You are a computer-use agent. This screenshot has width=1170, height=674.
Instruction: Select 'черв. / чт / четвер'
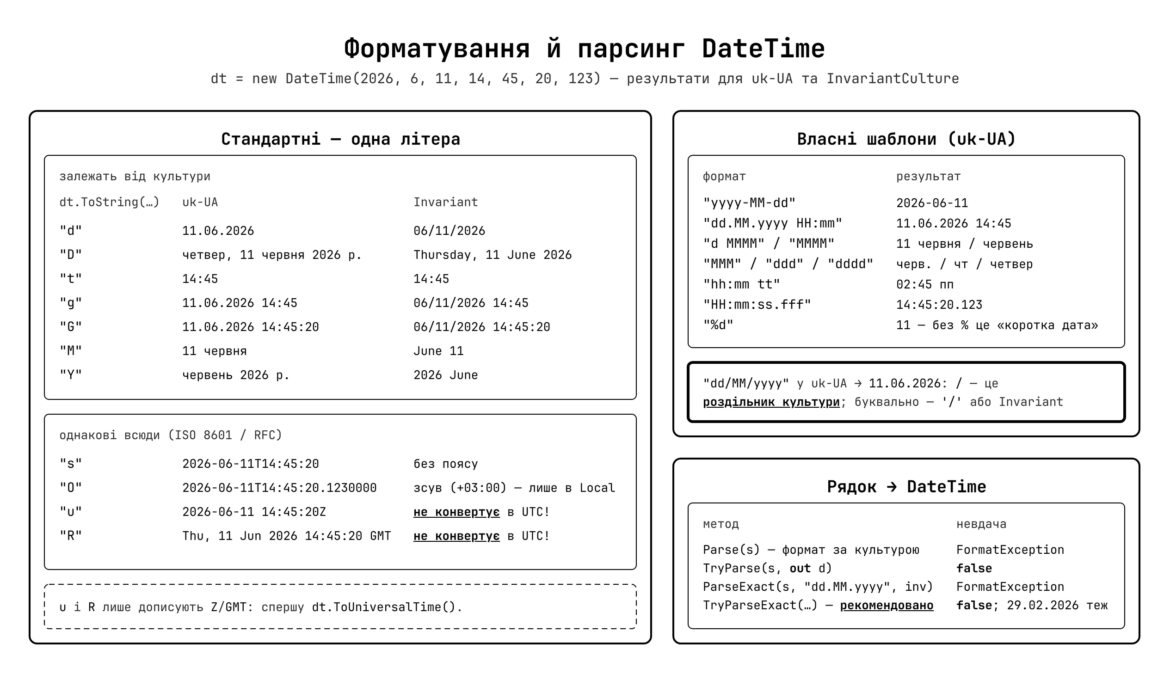click(x=964, y=264)
